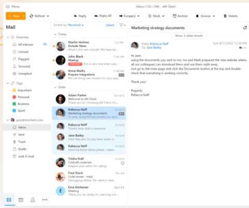The width and height of the screenshot is (249, 208).
Task: Switch to Calendar view icon
Action: point(21,200)
